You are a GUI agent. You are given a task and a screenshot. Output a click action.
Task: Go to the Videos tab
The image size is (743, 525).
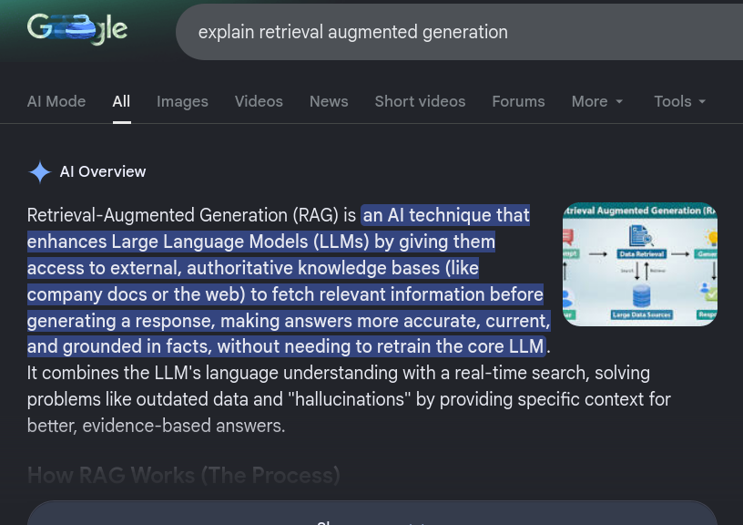(259, 101)
